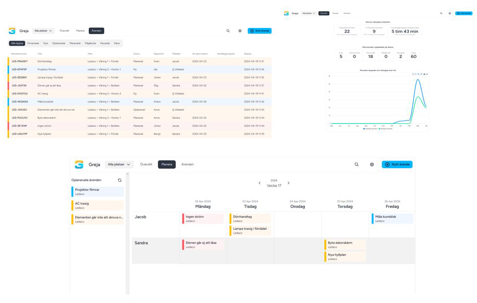The height and width of the screenshot is (303, 477).
Task: Click Nytt ärende button in the planner view
Action: pyautogui.click(x=397, y=165)
